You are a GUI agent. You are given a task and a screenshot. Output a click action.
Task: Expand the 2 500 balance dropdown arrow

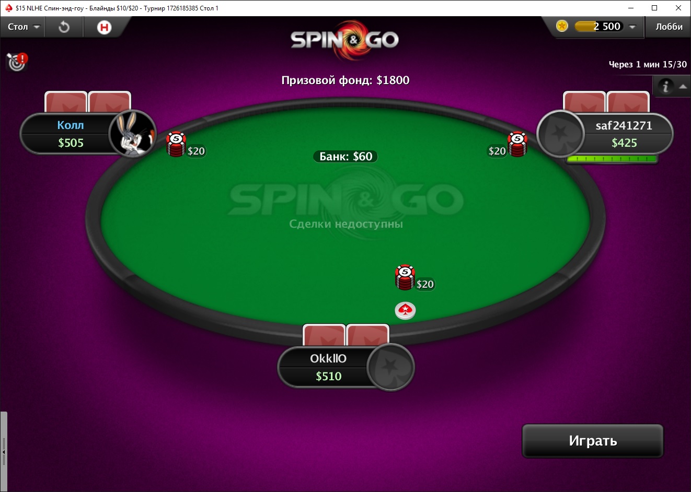click(x=632, y=27)
